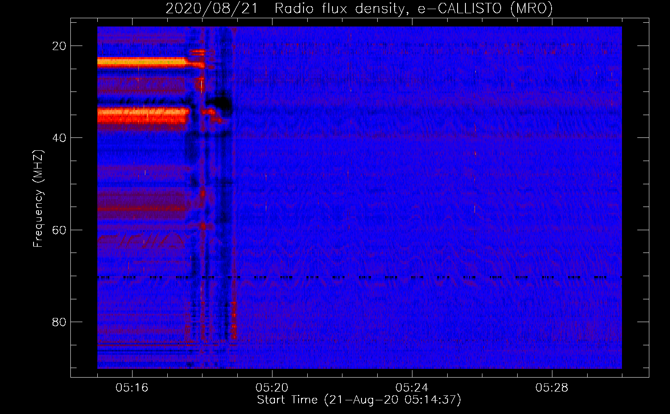Select the 05:24 time tick label
The height and width of the screenshot is (414, 670).
[412, 388]
